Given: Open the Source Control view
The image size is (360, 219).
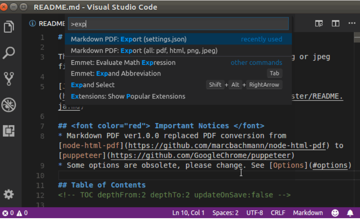Looking at the screenshot, I should coord(9,79).
